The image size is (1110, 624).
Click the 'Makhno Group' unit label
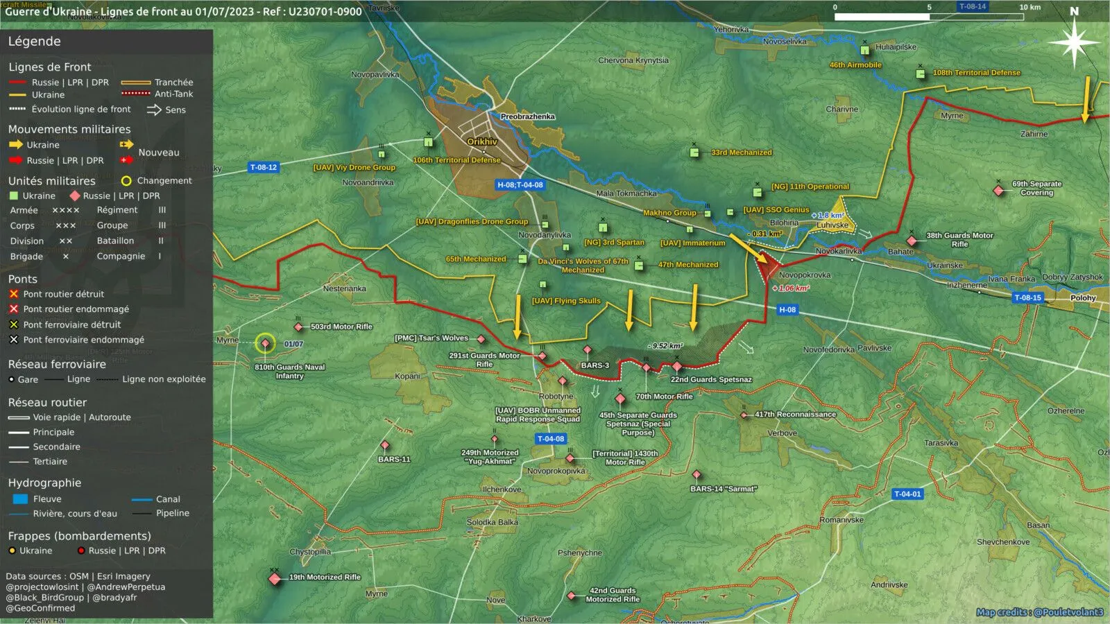[x=669, y=213]
